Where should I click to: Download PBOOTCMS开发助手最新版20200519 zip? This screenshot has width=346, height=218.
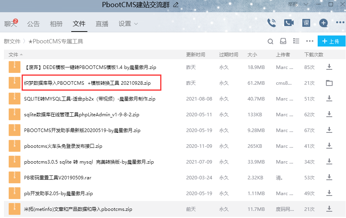click(329, 130)
